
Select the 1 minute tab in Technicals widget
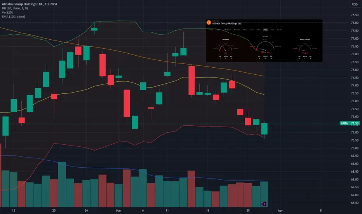click(210, 30)
